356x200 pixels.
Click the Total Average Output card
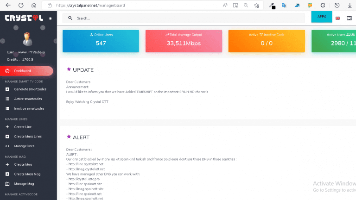point(184,41)
